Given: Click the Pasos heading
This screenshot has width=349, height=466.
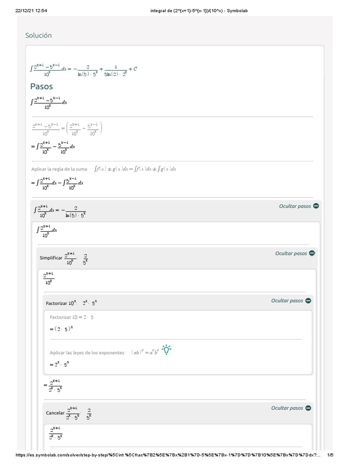Looking at the screenshot, I should 41,86.
